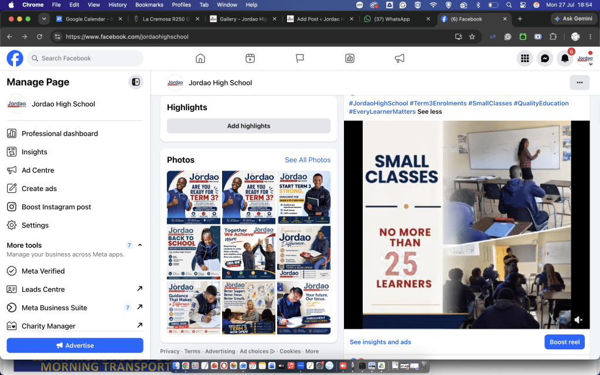Screen dimensions: 600x375
Task: Open the Facebook Home feed icon
Action: coord(200,58)
